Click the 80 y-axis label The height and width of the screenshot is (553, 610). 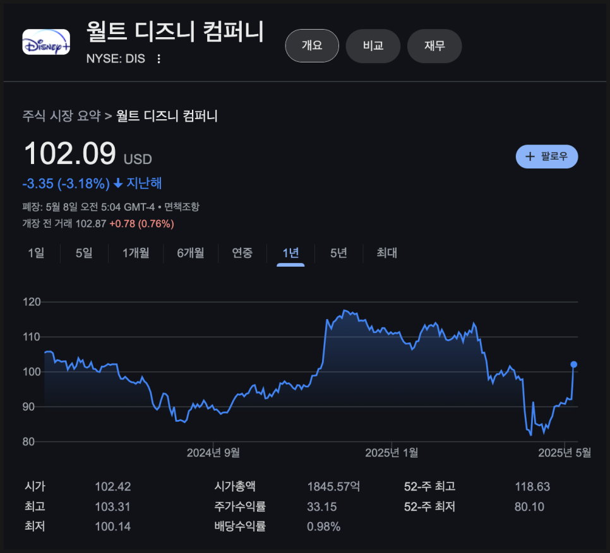[28, 441]
